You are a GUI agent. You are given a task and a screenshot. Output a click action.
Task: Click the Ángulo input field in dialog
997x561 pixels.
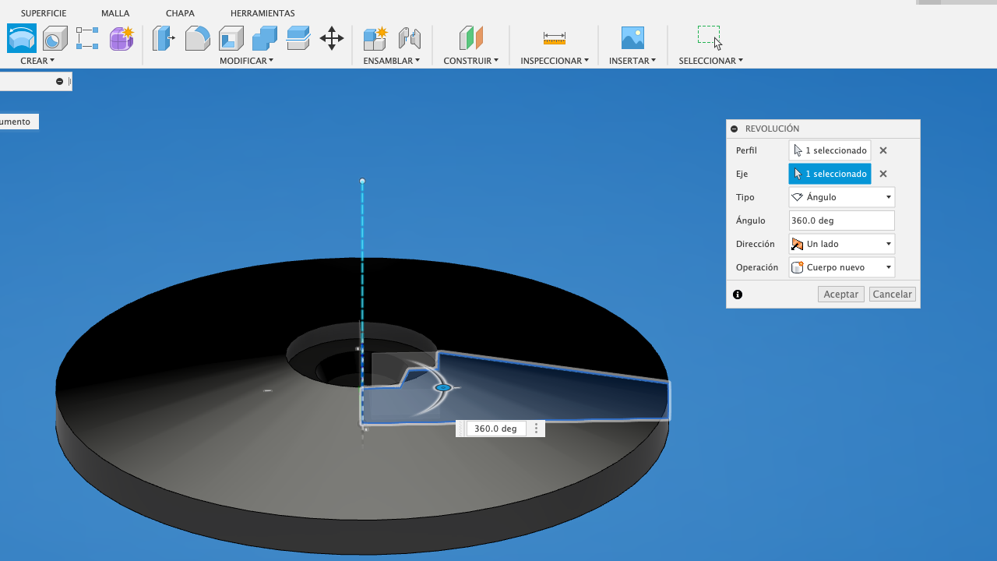pos(841,221)
